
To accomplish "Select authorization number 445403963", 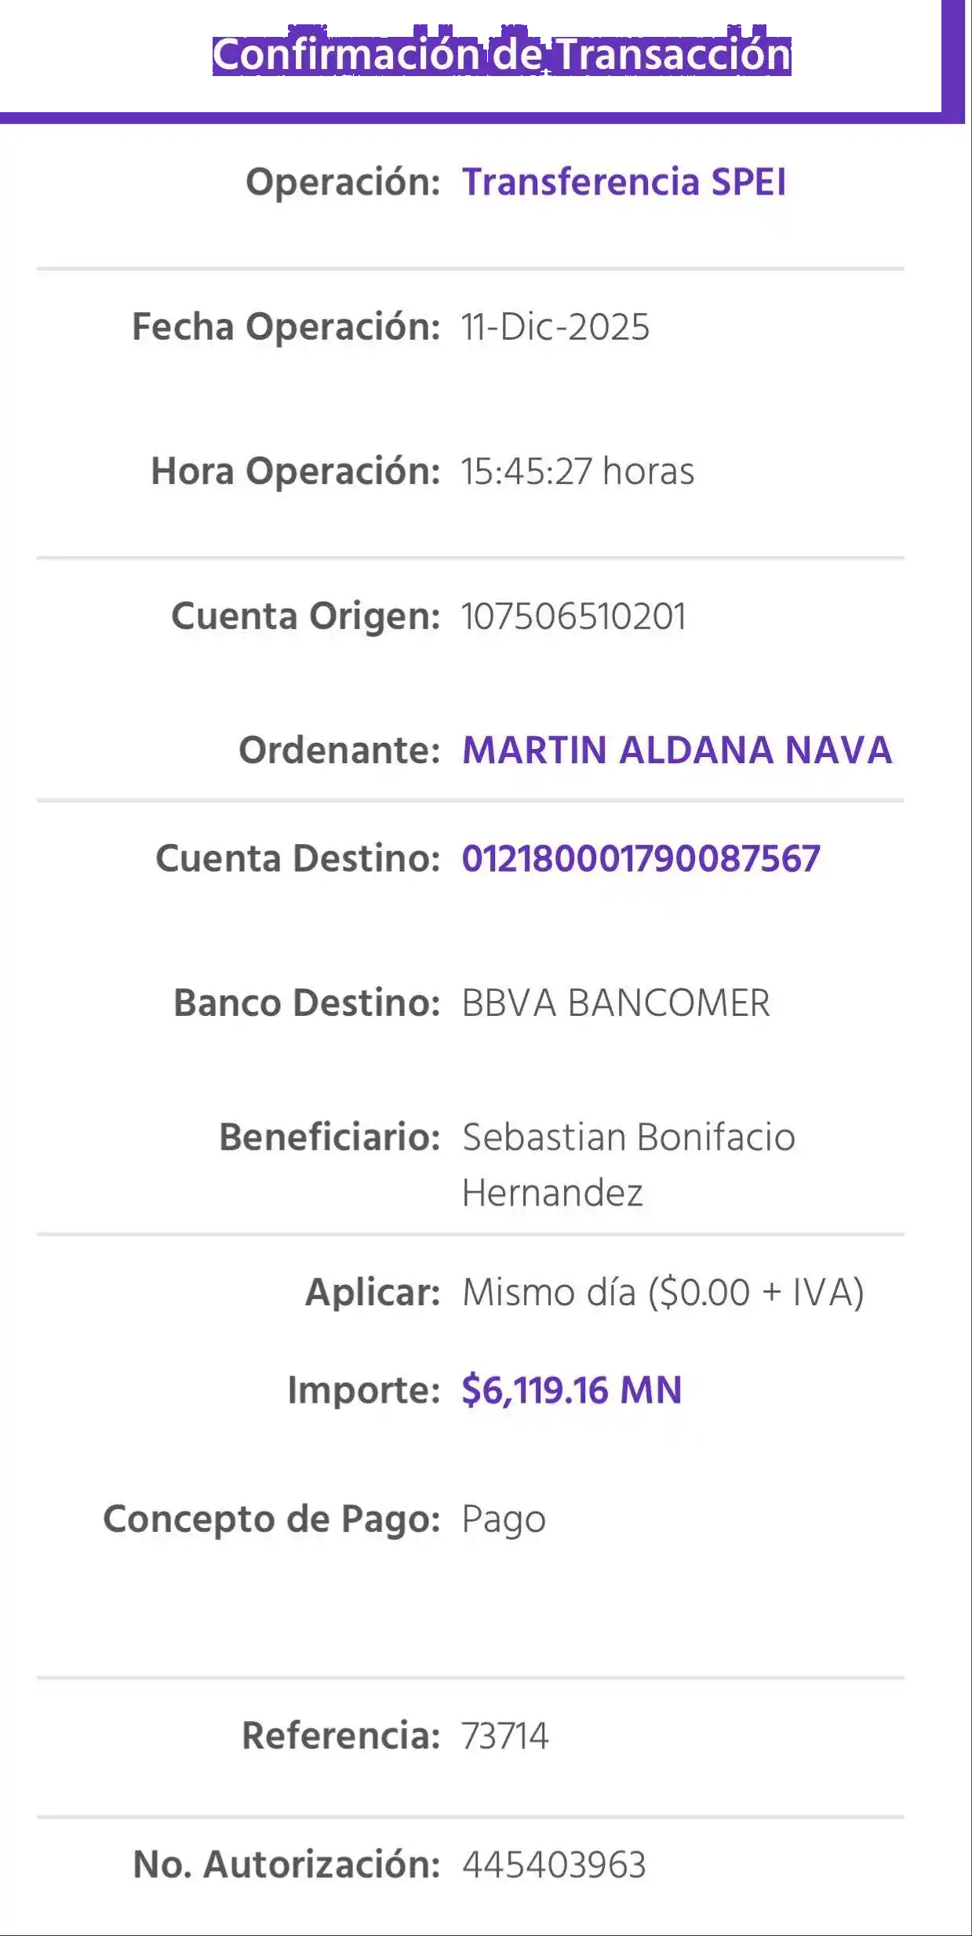I will click(x=554, y=1865).
